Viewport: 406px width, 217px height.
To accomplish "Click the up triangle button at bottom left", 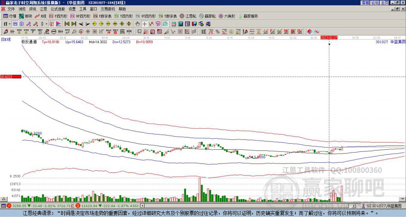I will [3, 199].
